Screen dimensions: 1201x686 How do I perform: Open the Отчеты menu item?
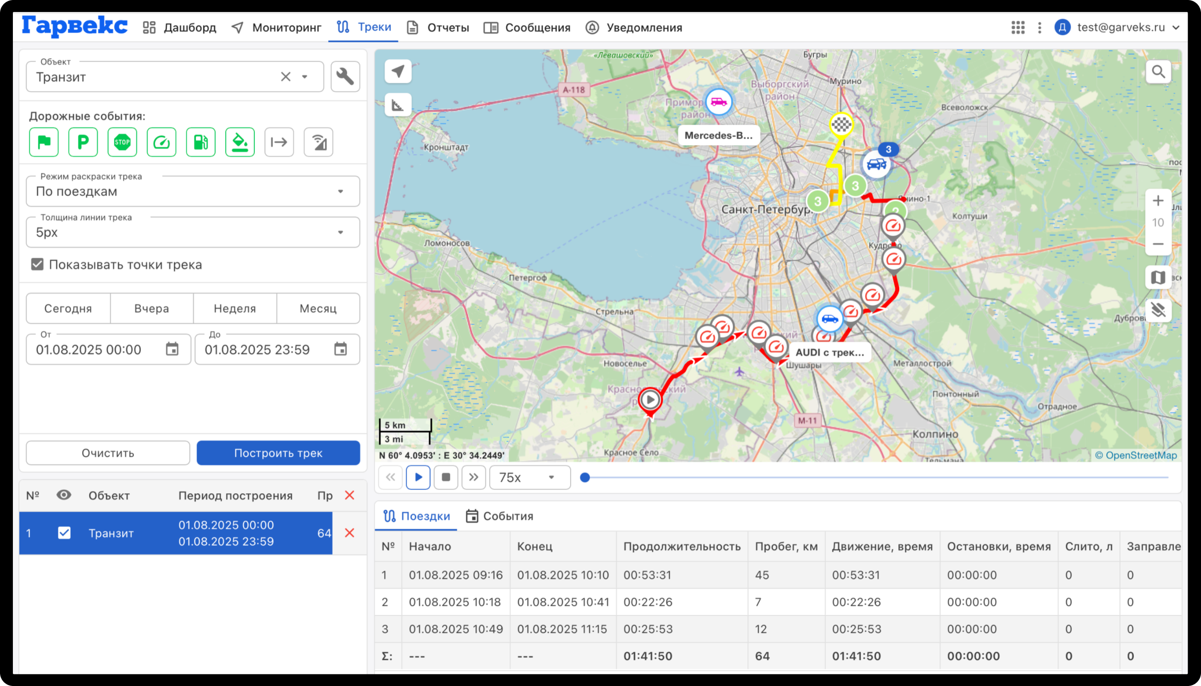(438, 28)
